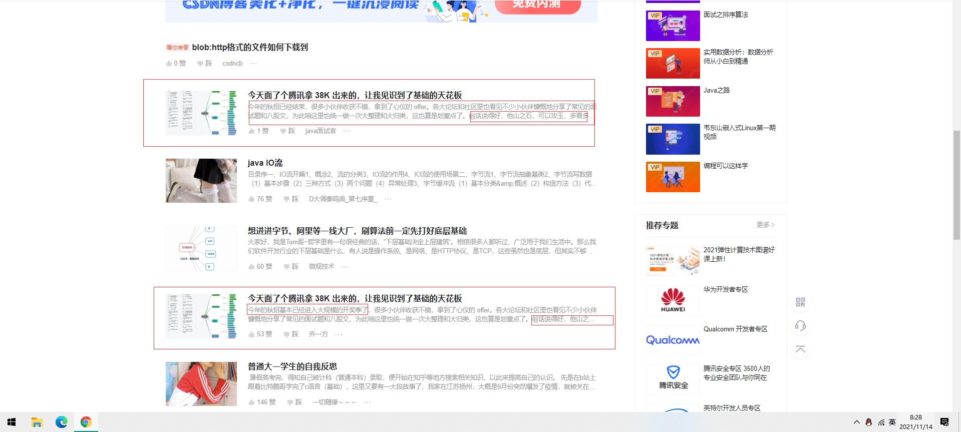Image resolution: width=961 pixels, height=432 pixels.
Task: Click the 腾讯安全 logo thumbnail
Action: (x=673, y=379)
